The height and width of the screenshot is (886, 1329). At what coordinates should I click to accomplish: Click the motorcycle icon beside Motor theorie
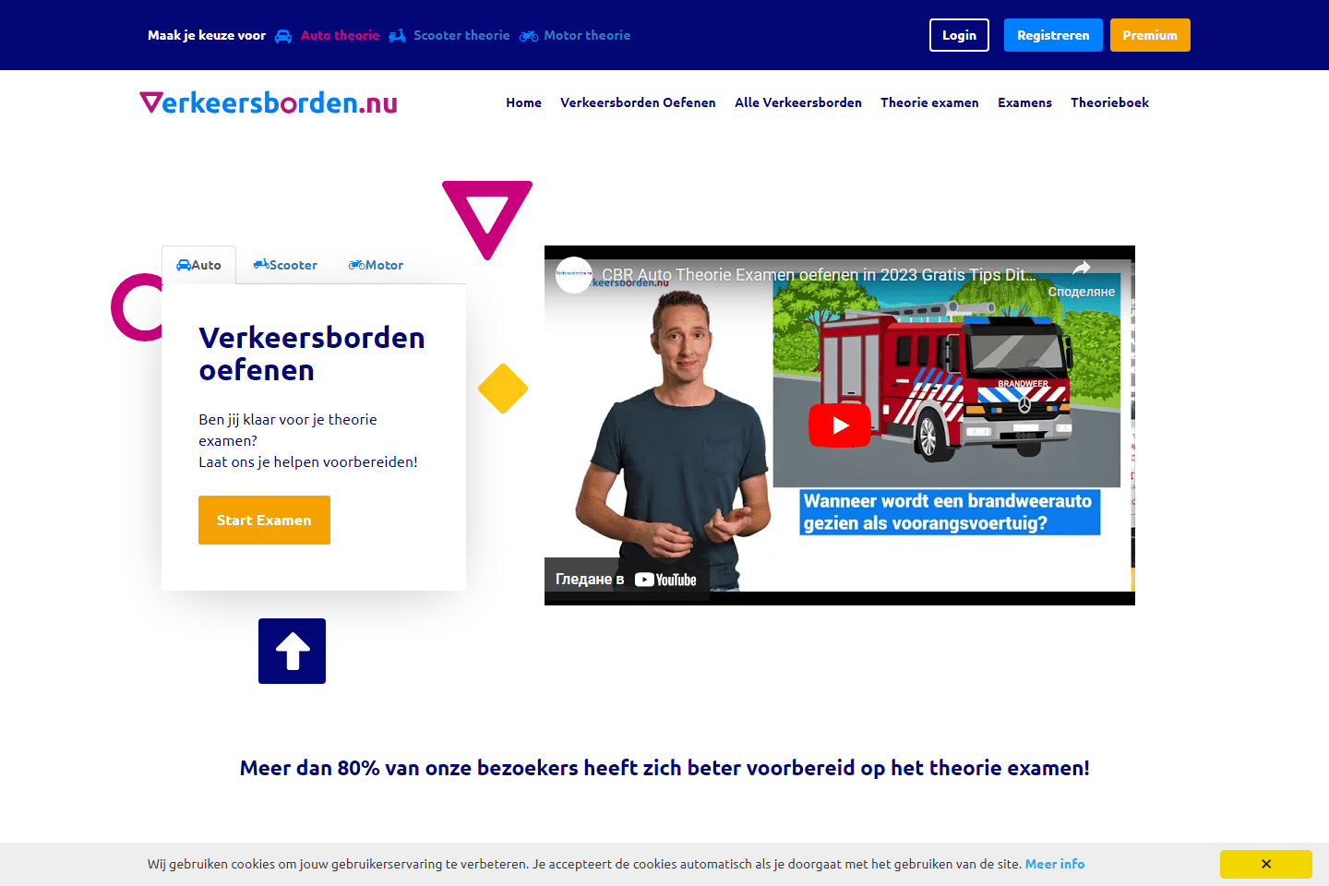[x=529, y=36]
